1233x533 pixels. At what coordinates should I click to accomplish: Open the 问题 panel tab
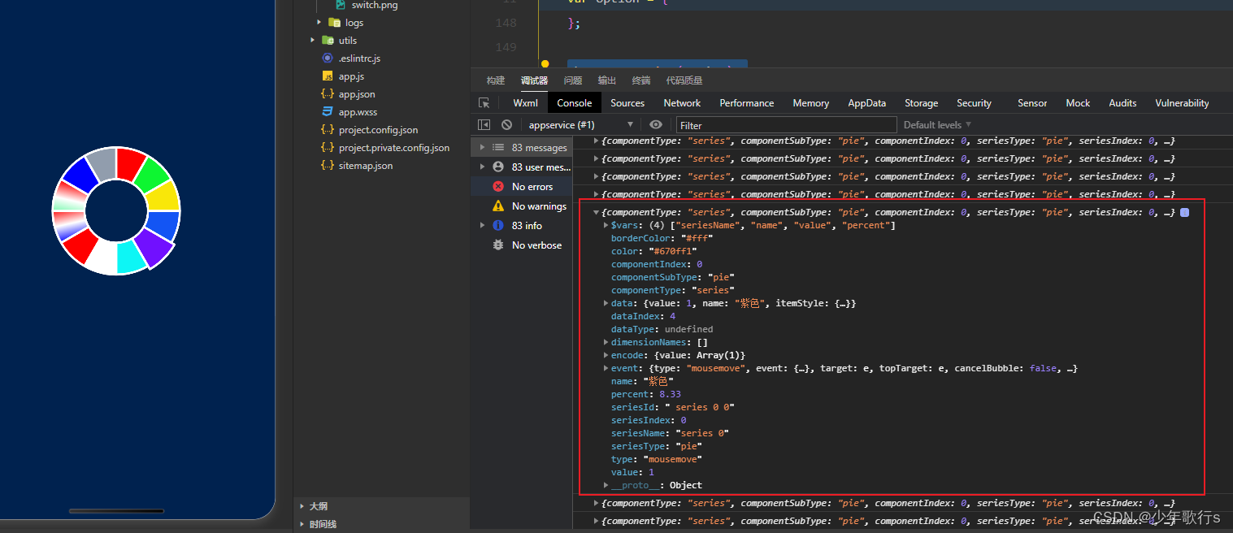[x=573, y=80]
